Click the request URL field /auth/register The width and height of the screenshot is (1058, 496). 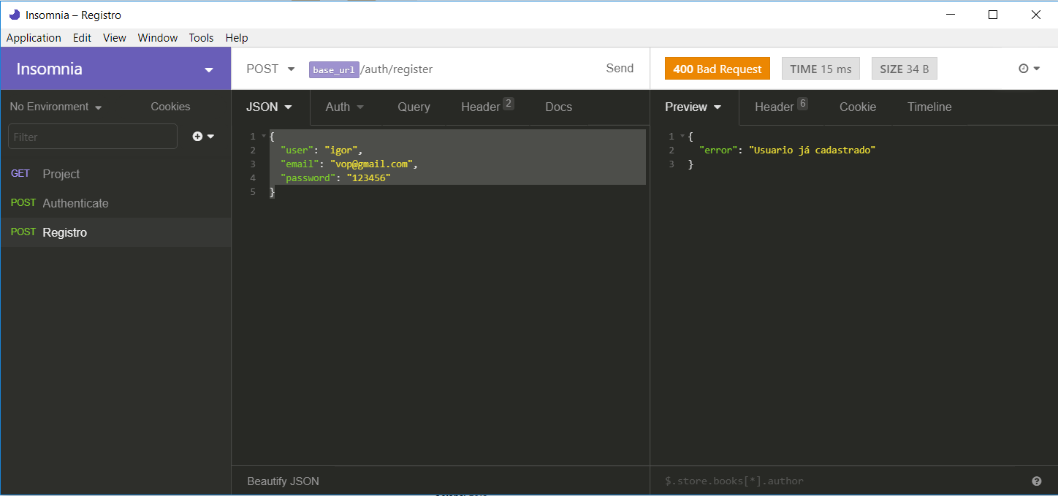pyautogui.click(x=396, y=69)
